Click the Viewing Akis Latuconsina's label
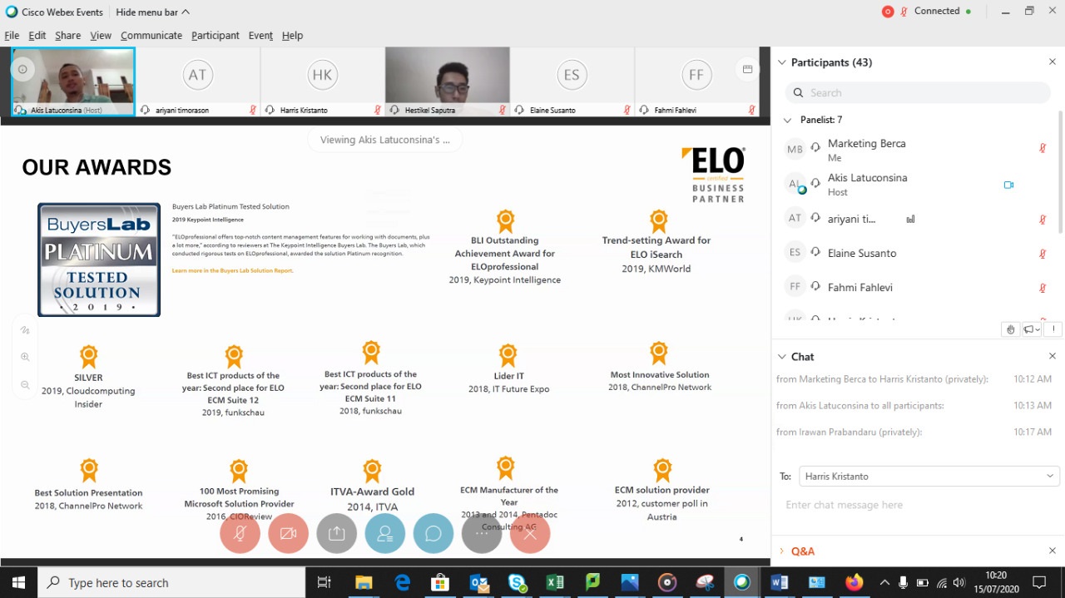1065x598 pixels. [x=385, y=140]
